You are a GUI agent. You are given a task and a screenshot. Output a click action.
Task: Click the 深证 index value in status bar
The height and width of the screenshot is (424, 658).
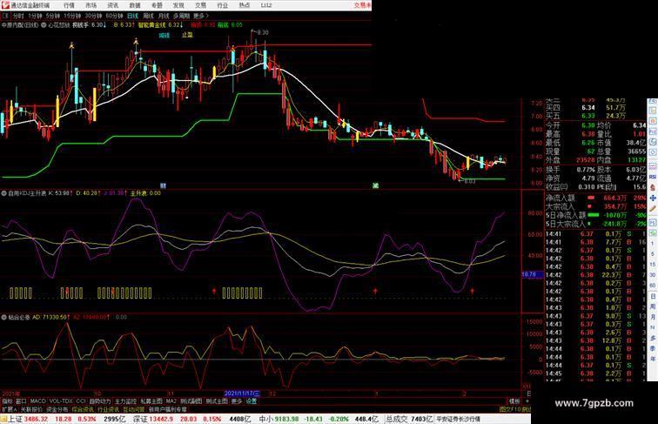pyautogui.click(x=161, y=419)
